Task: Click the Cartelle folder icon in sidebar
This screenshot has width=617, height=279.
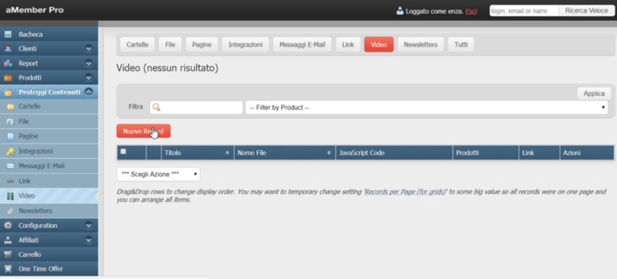Action: (10, 106)
